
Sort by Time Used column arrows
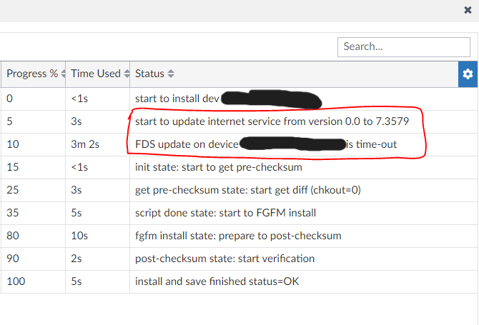[127, 74]
